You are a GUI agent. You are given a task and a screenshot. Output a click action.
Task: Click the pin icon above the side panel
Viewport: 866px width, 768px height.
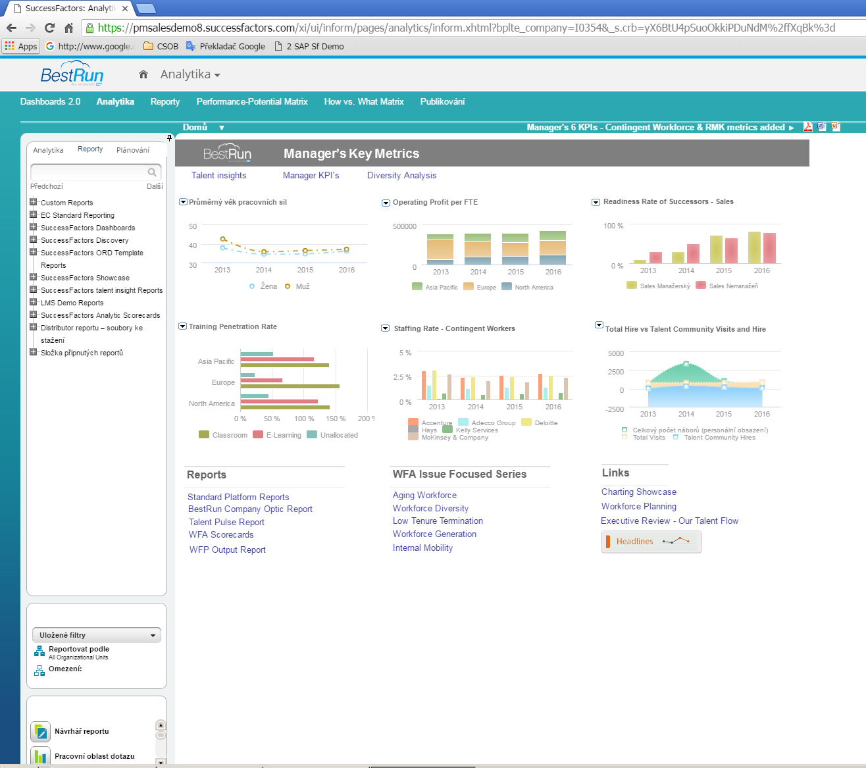point(169,138)
